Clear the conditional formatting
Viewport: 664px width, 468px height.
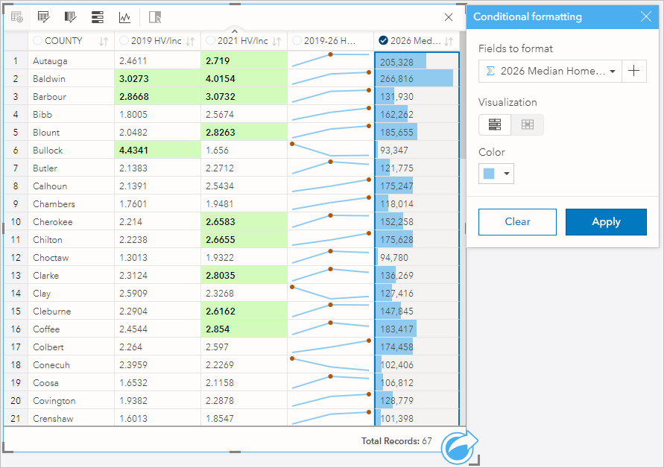(x=517, y=221)
